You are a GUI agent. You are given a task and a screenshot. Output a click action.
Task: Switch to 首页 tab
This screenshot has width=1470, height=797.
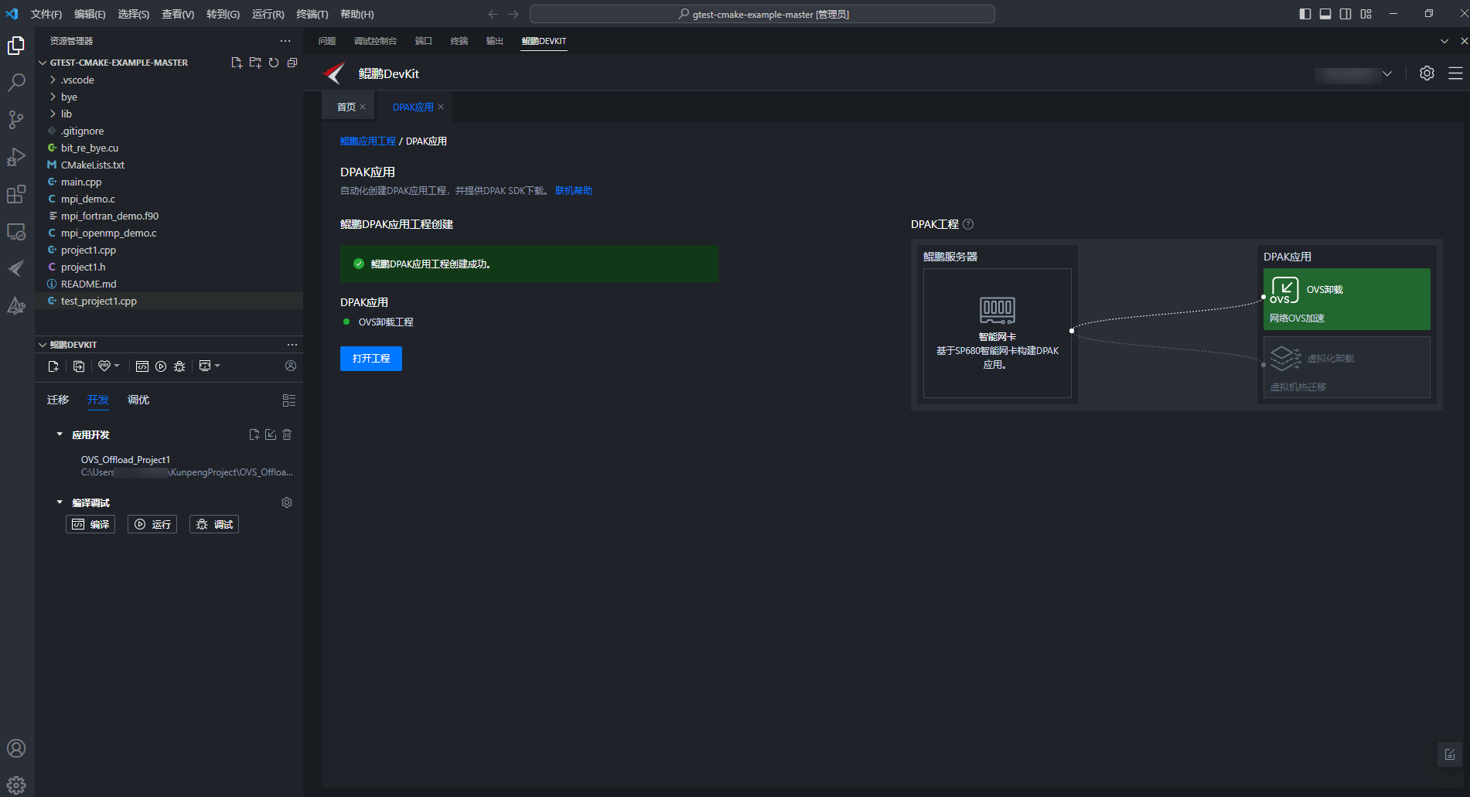(346, 107)
